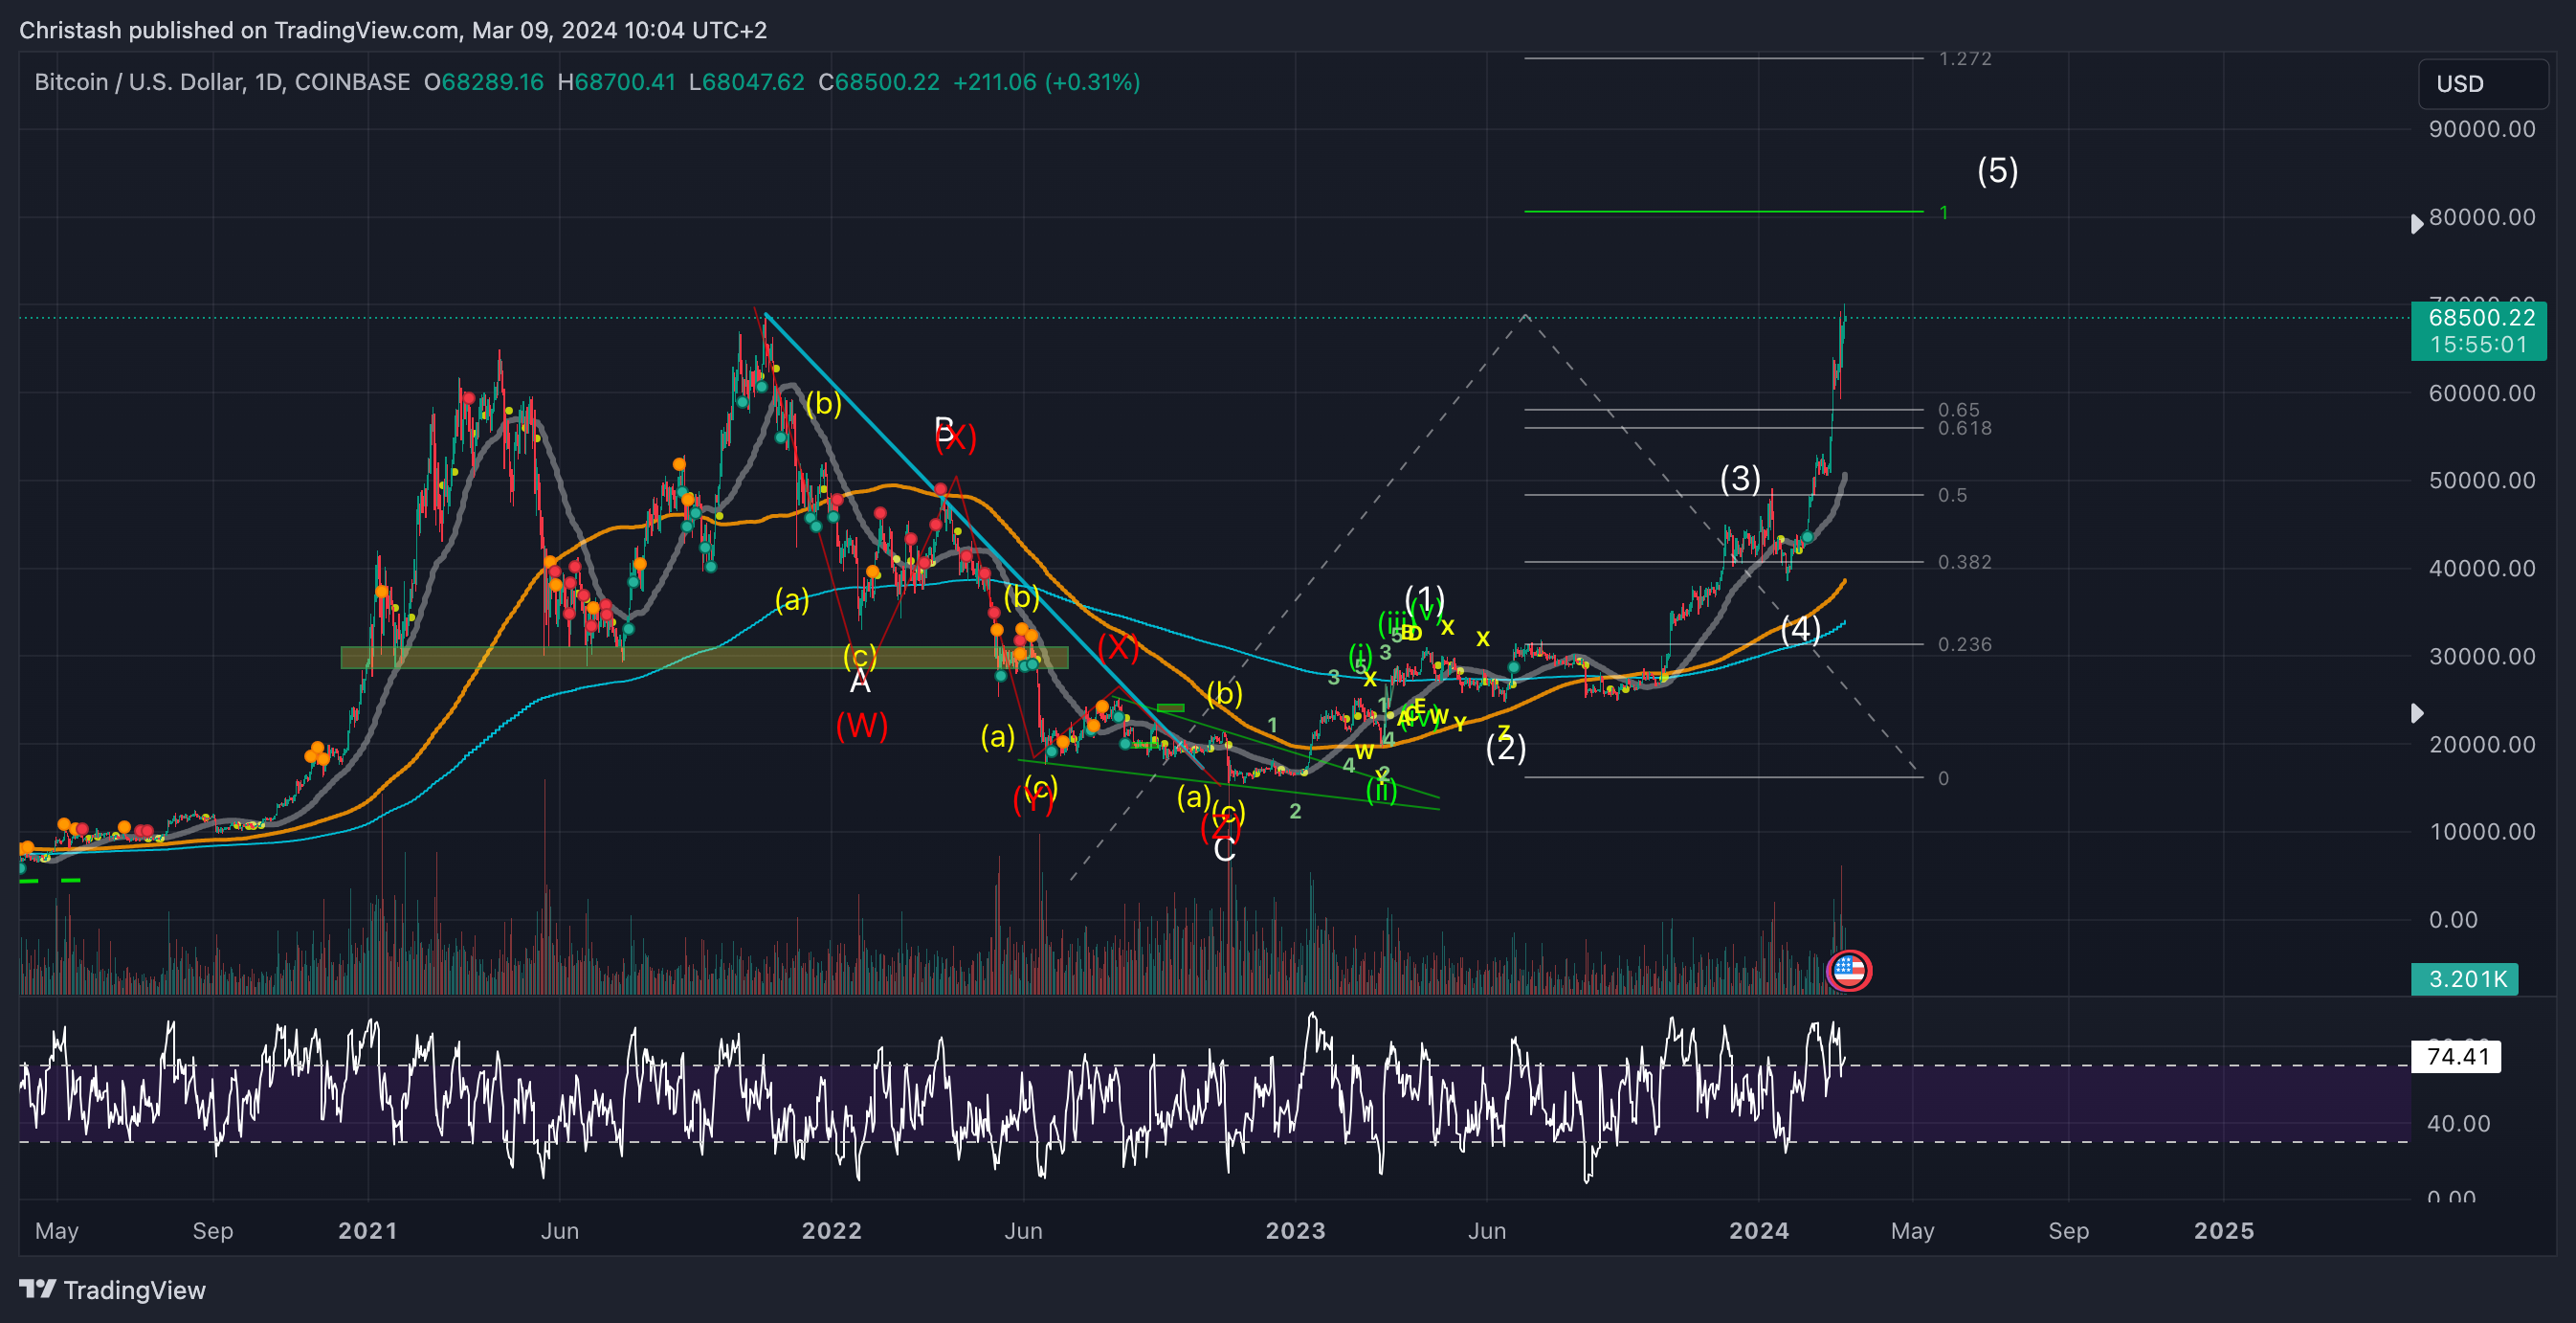Image resolution: width=2576 pixels, height=1323 pixels.
Task: Click the 50000.00 price axis label
Action: point(2482,481)
